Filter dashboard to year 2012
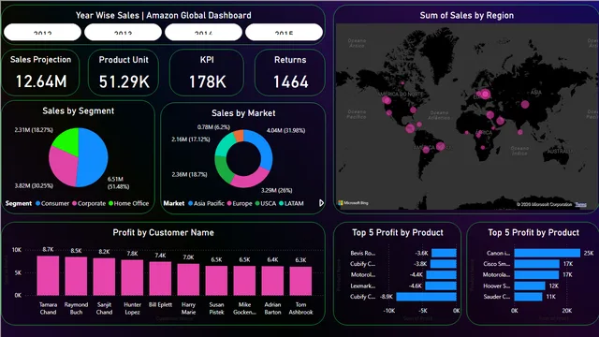Screen dimensions: 599x337 point(42,32)
